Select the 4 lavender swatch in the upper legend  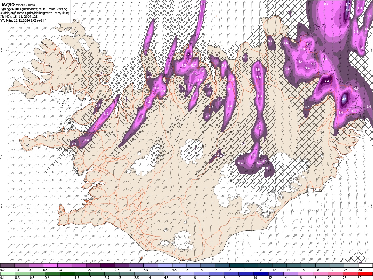point(165,265)
